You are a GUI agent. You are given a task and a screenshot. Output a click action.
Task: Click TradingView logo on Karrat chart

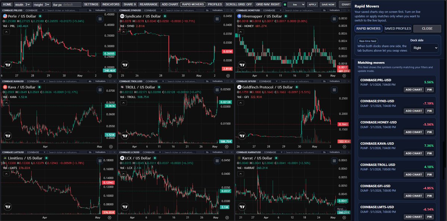coord(242,206)
